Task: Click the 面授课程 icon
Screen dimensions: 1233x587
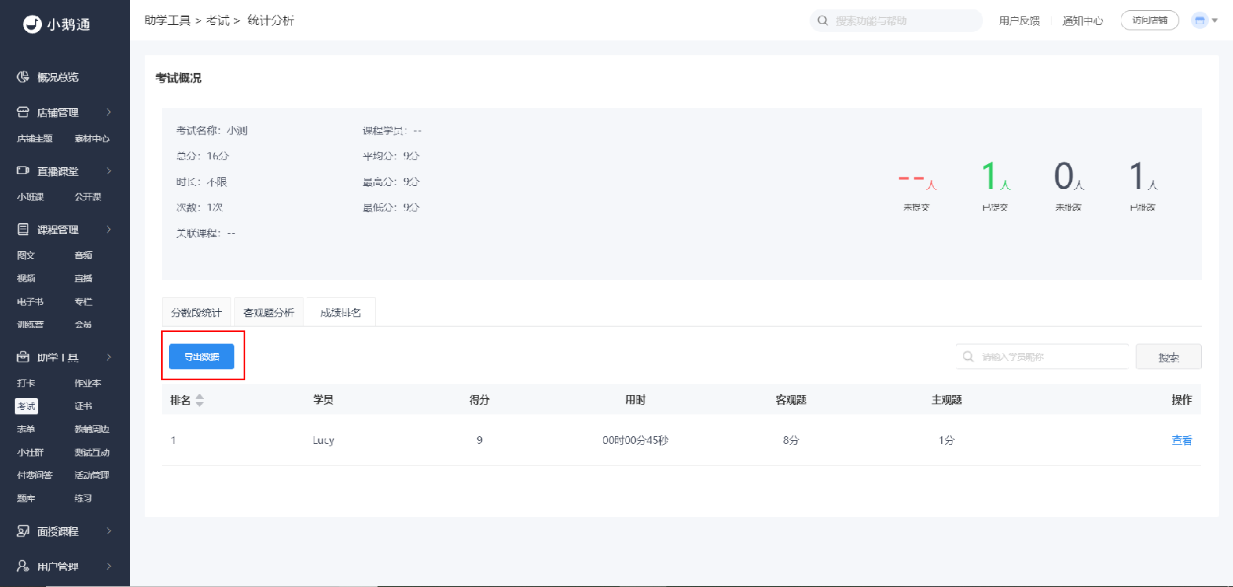Action: click(x=23, y=531)
